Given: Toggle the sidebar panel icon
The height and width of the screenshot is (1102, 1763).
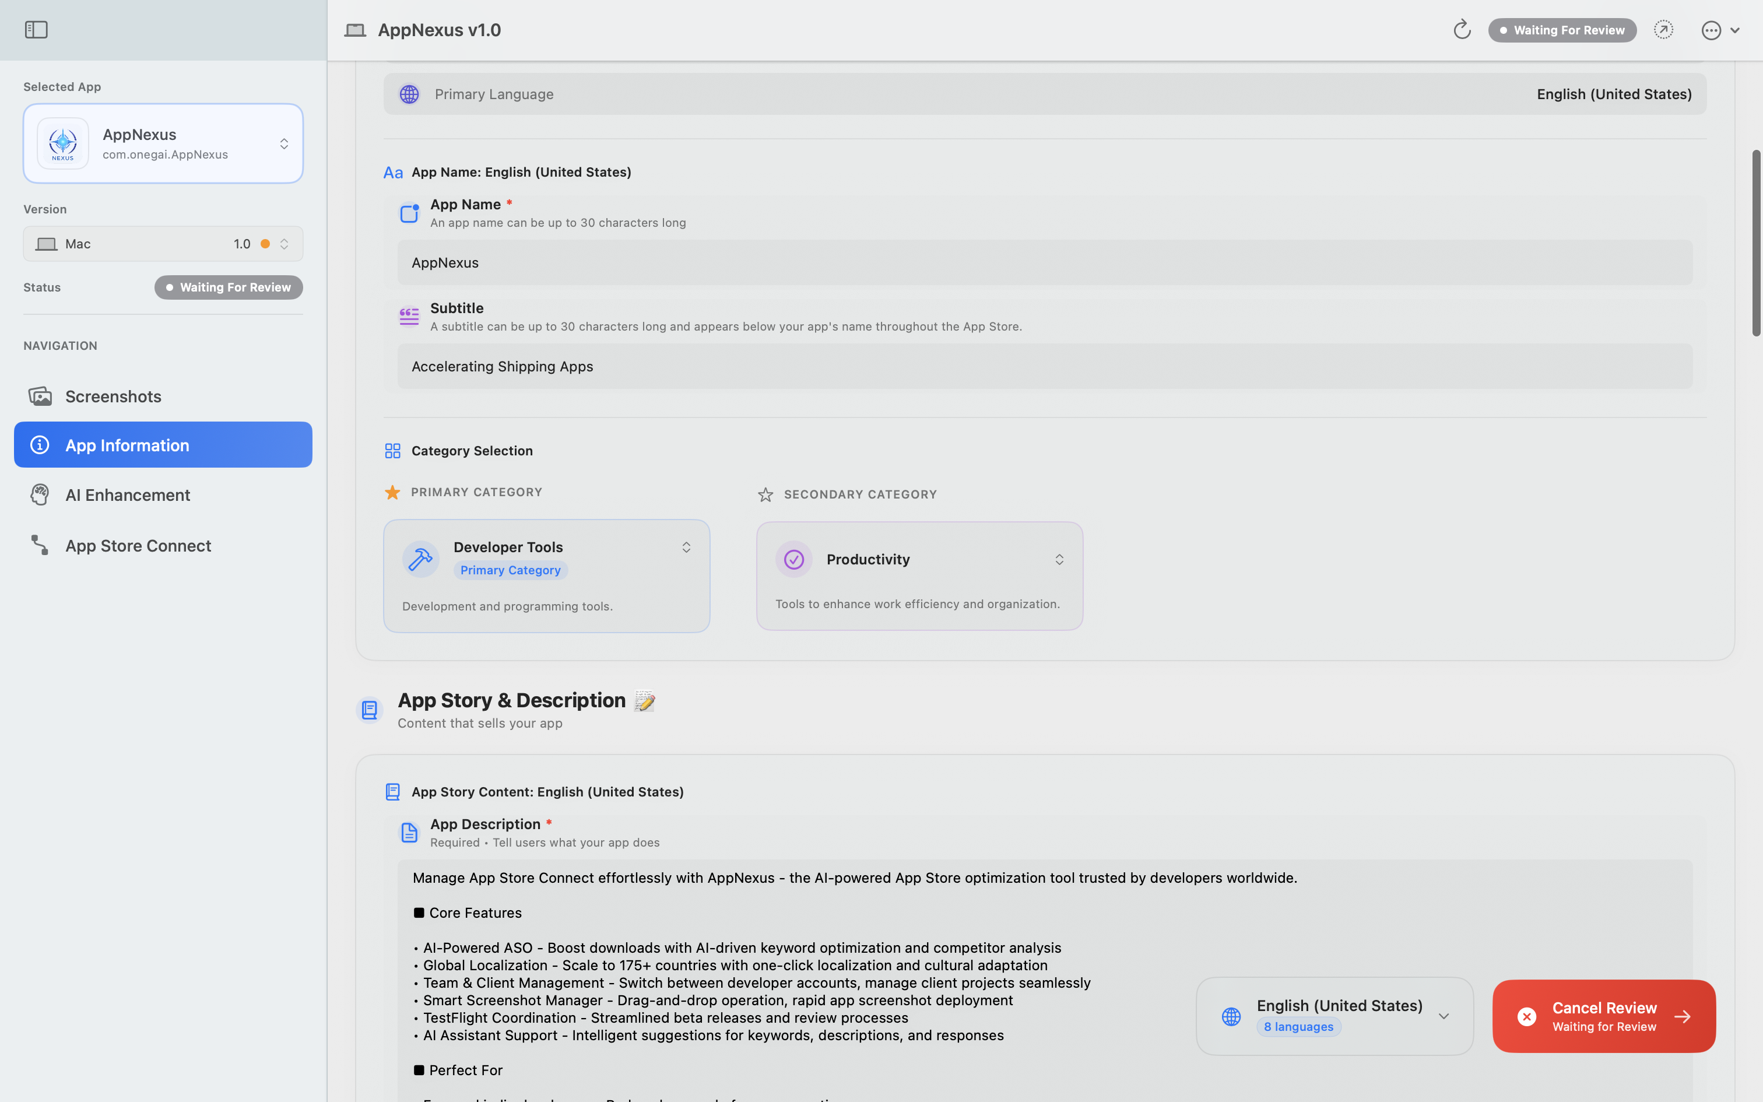Looking at the screenshot, I should click(x=36, y=30).
